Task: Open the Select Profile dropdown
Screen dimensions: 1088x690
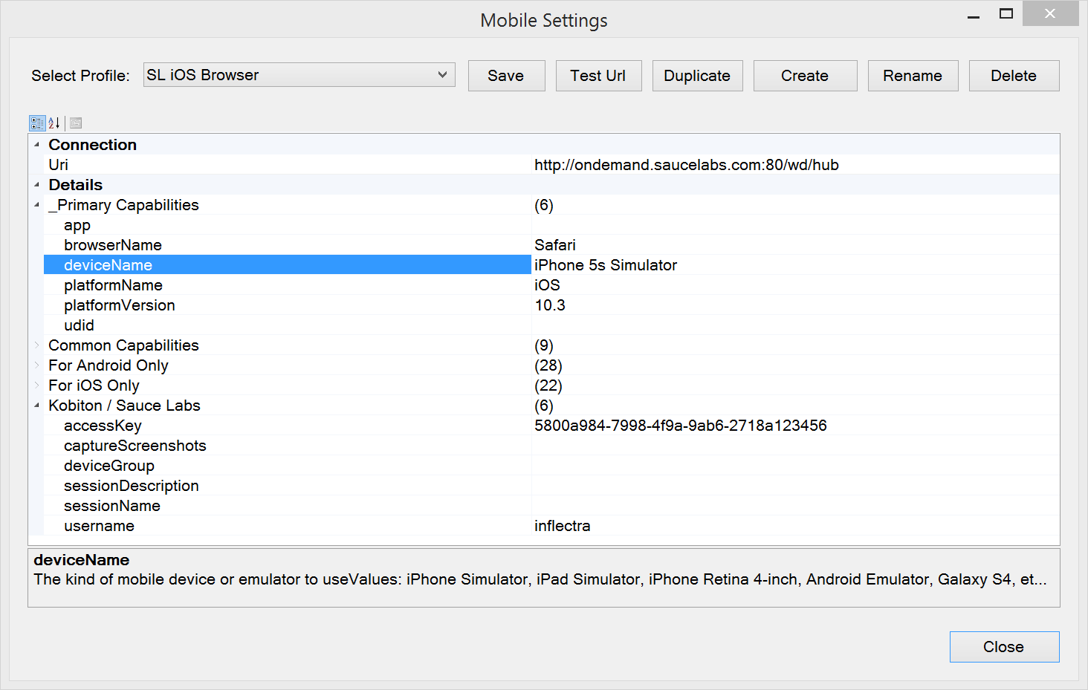Action: (299, 75)
